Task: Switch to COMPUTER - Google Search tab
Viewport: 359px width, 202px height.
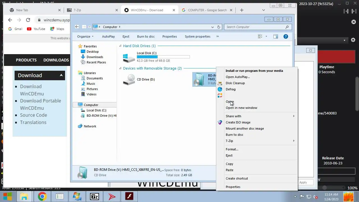Action: 207,10
